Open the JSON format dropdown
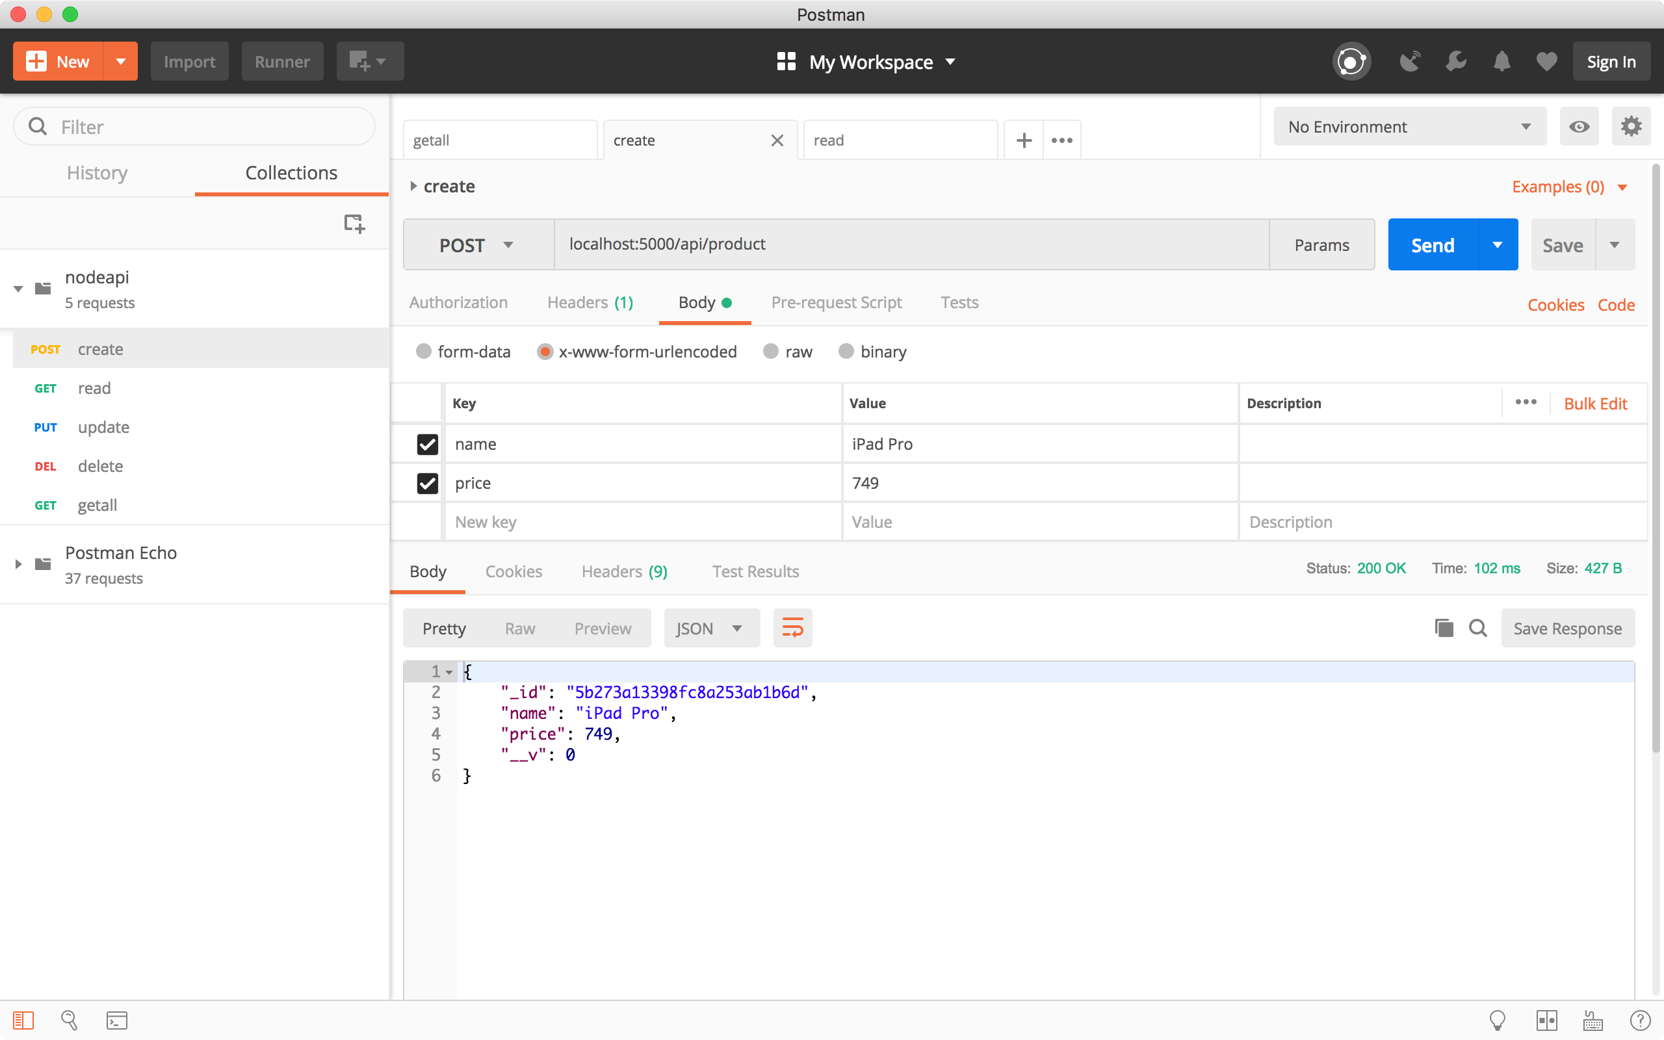This screenshot has height=1040, width=1664. click(712, 628)
